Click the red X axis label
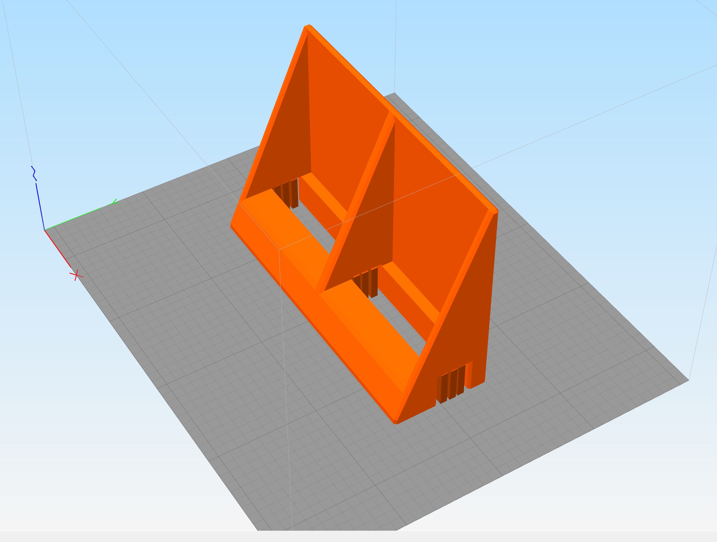The height and width of the screenshot is (542, 717). tap(76, 276)
